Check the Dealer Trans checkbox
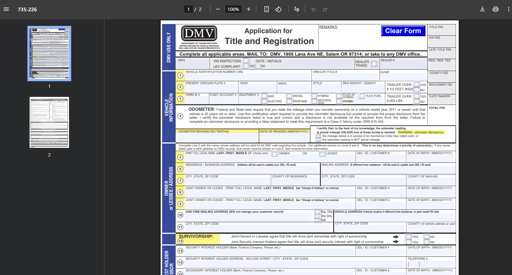The width and height of the screenshot is (512, 275). pyautogui.click(x=374, y=64)
